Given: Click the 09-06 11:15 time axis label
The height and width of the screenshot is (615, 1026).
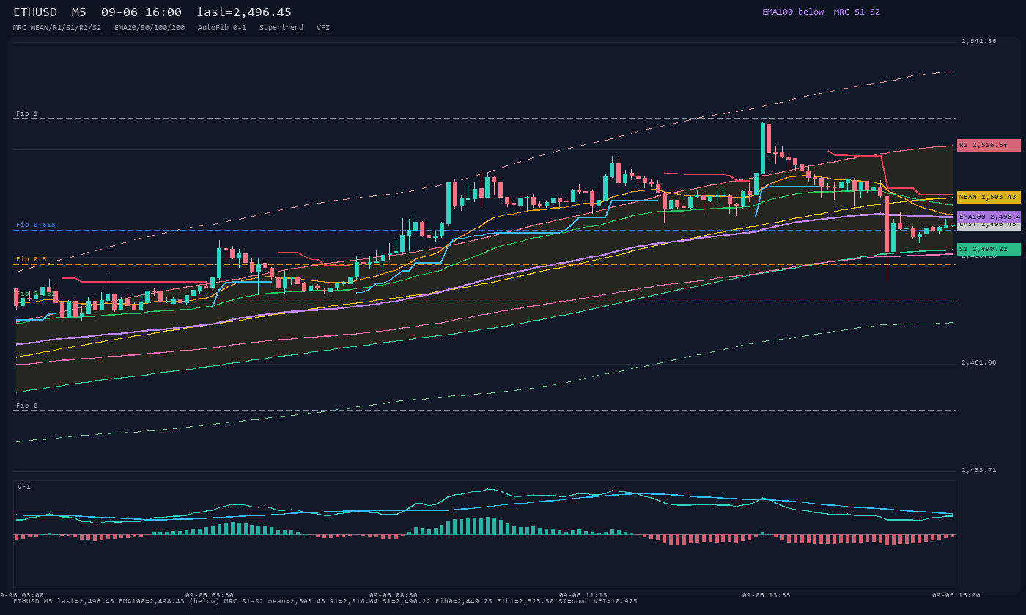Looking at the screenshot, I should [x=583, y=595].
